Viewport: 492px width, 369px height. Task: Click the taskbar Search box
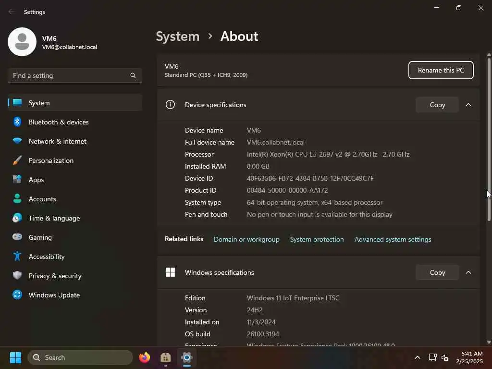tap(80, 357)
